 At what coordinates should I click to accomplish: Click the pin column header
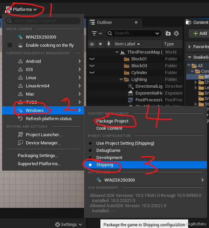[109, 44]
